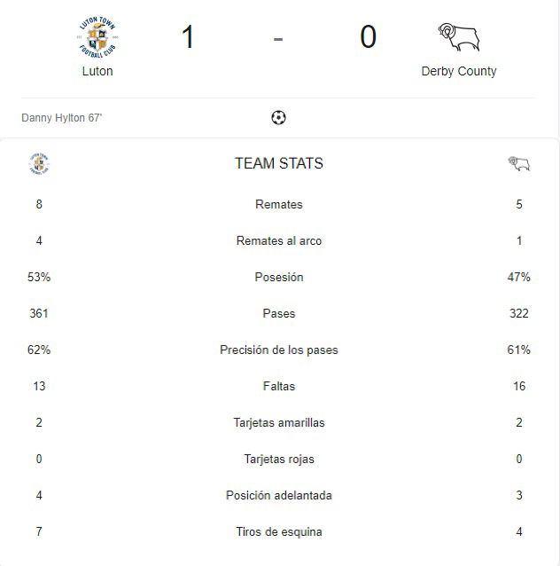Select the Remates al arco label
Image resolution: width=560 pixels, height=566 pixels.
279,240
